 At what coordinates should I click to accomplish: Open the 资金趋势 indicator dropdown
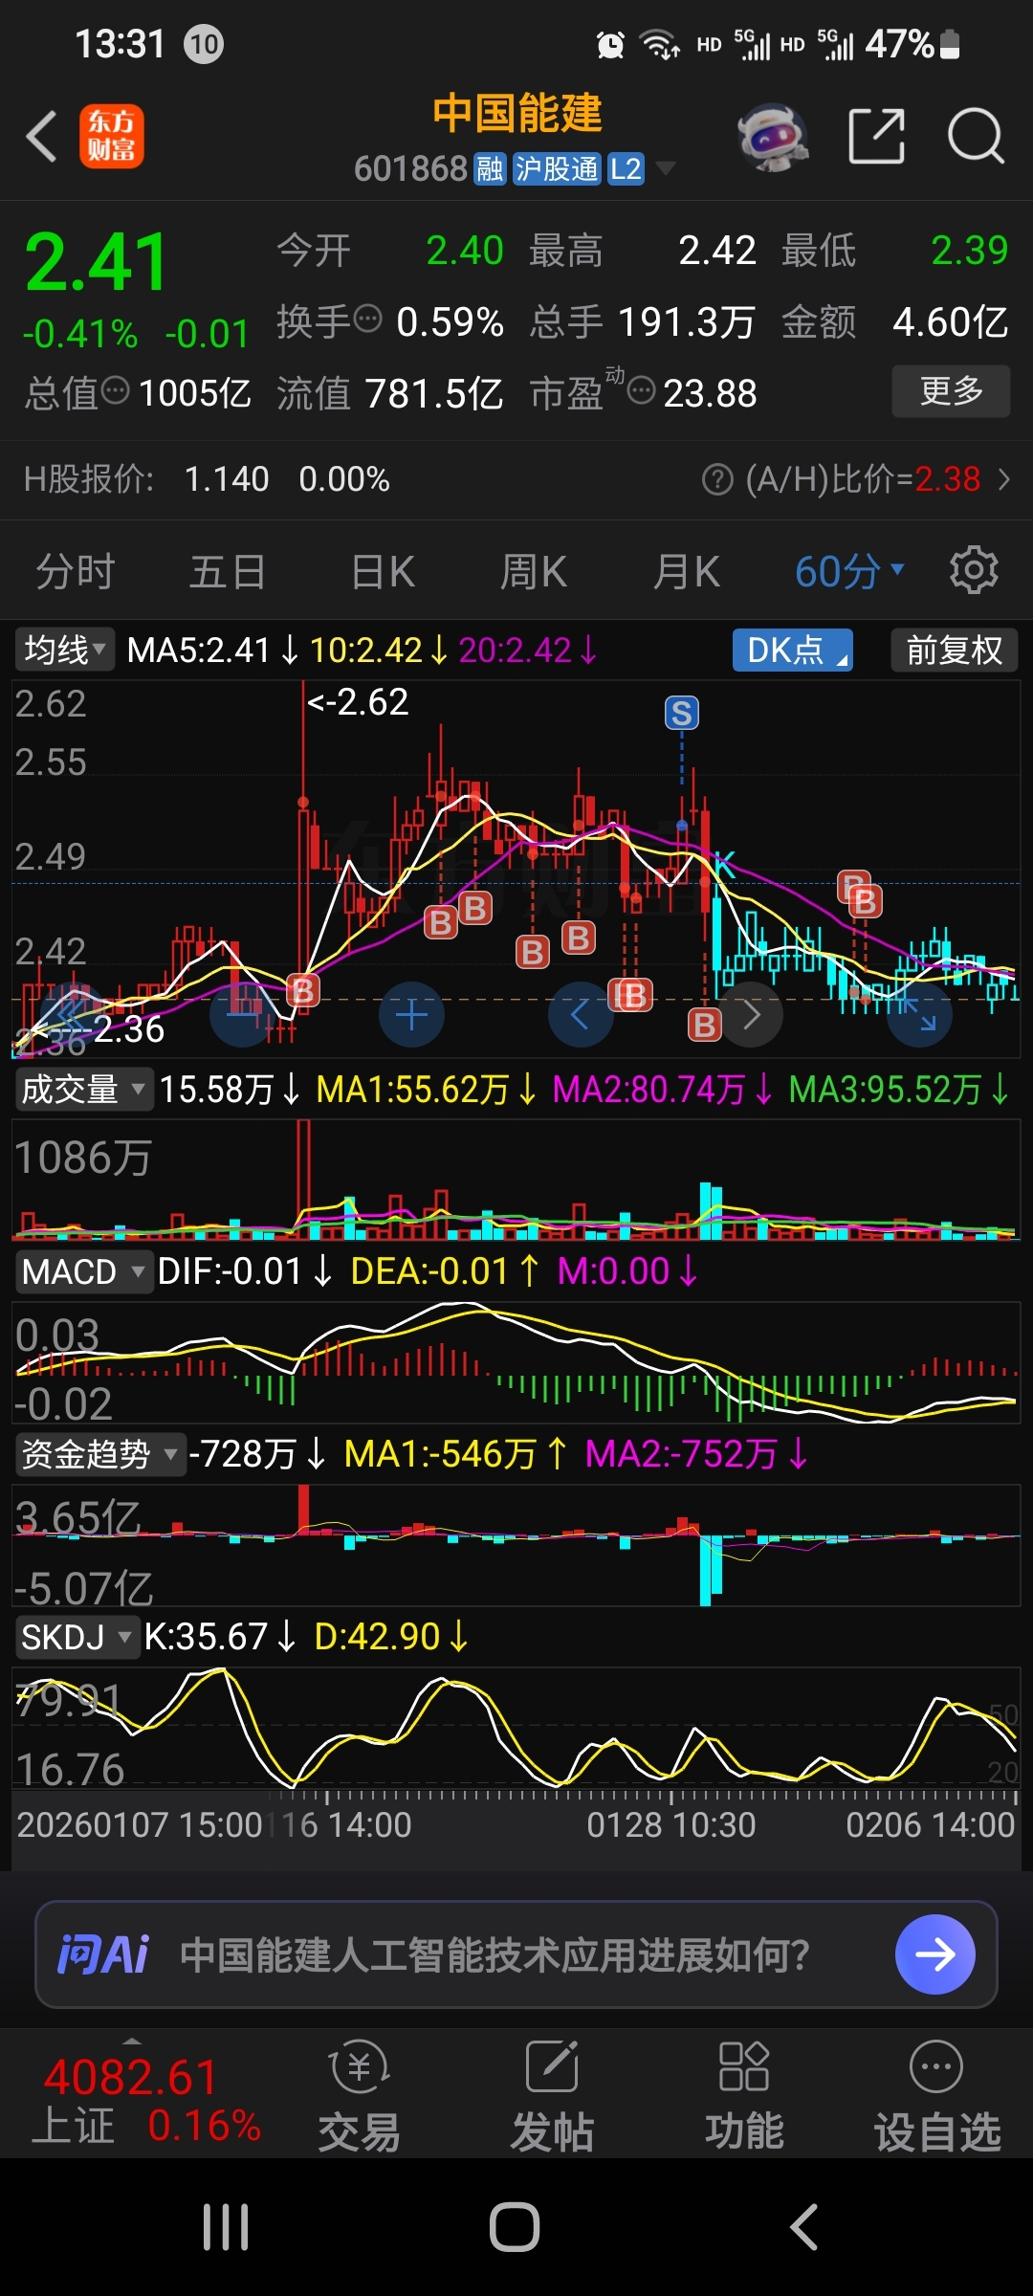(x=99, y=1454)
